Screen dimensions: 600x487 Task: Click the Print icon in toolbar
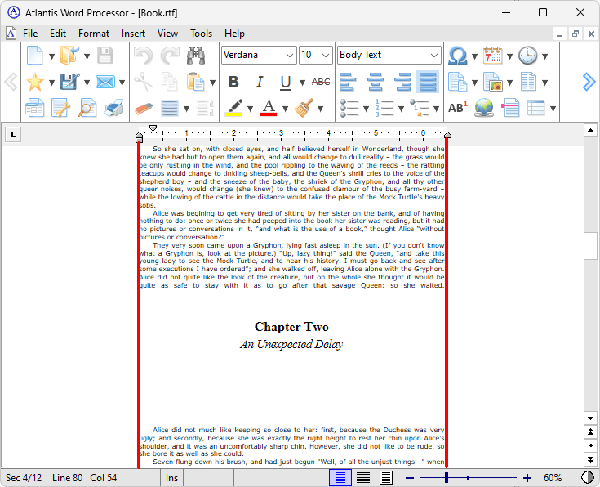pyautogui.click(x=115, y=108)
